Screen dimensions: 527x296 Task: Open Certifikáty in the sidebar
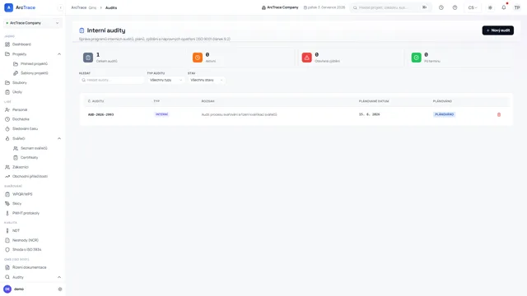click(x=30, y=158)
